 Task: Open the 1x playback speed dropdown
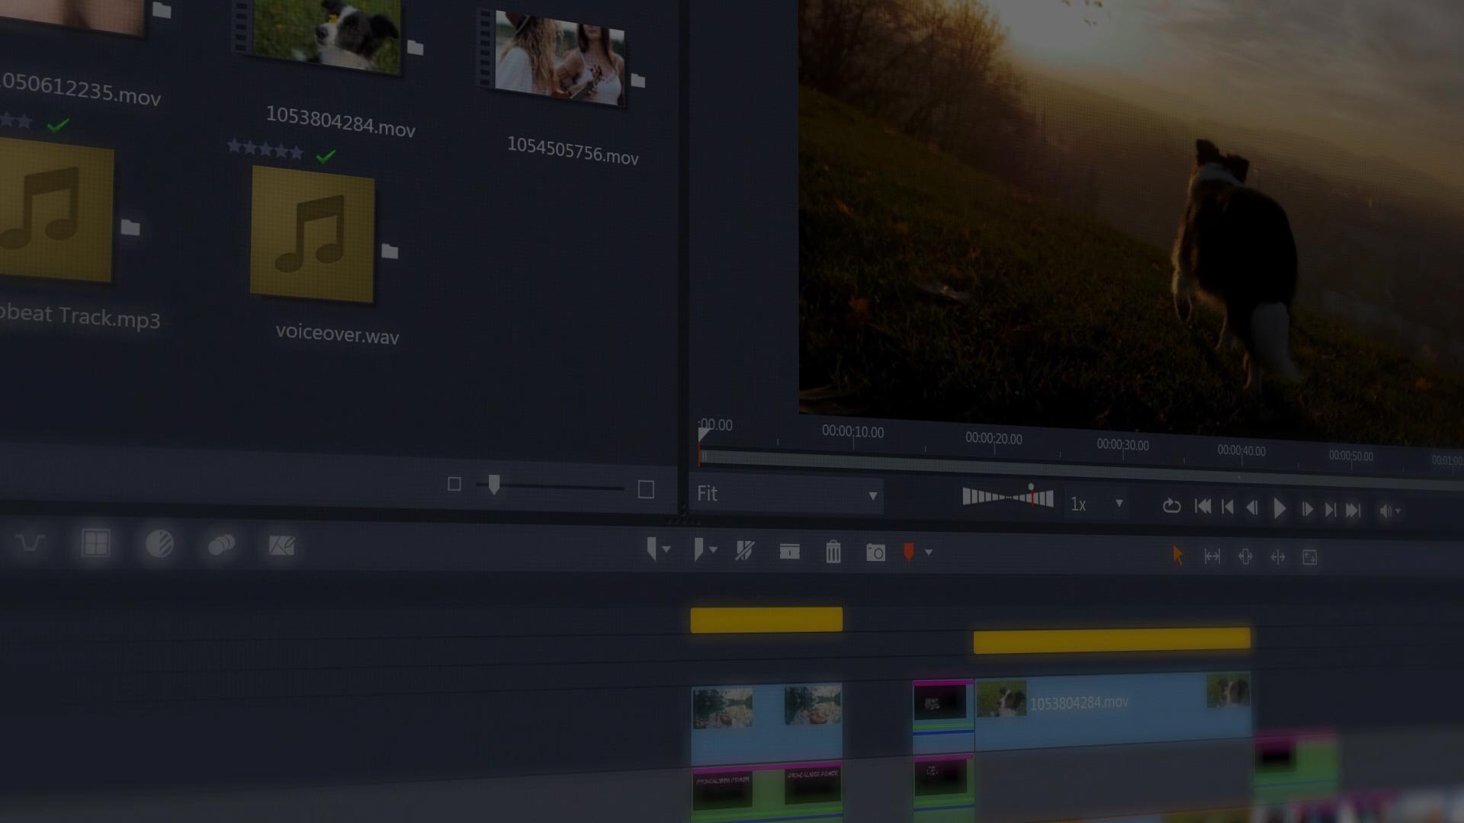(1096, 504)
